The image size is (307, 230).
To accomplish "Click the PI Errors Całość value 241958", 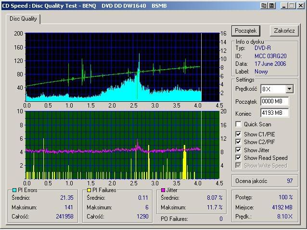I will [64, 217].
